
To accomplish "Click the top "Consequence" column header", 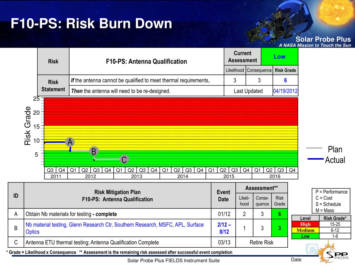I will pyautogui.click(x=259, y=70).
